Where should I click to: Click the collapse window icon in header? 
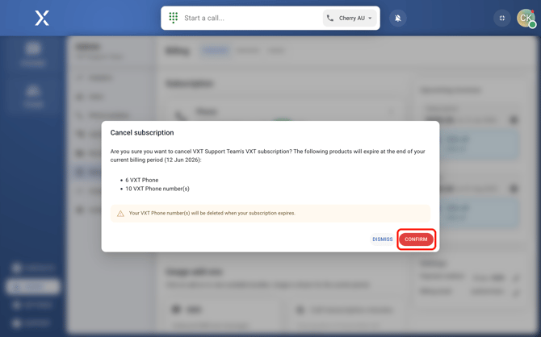pyautogui.click(x=502, y=18)
